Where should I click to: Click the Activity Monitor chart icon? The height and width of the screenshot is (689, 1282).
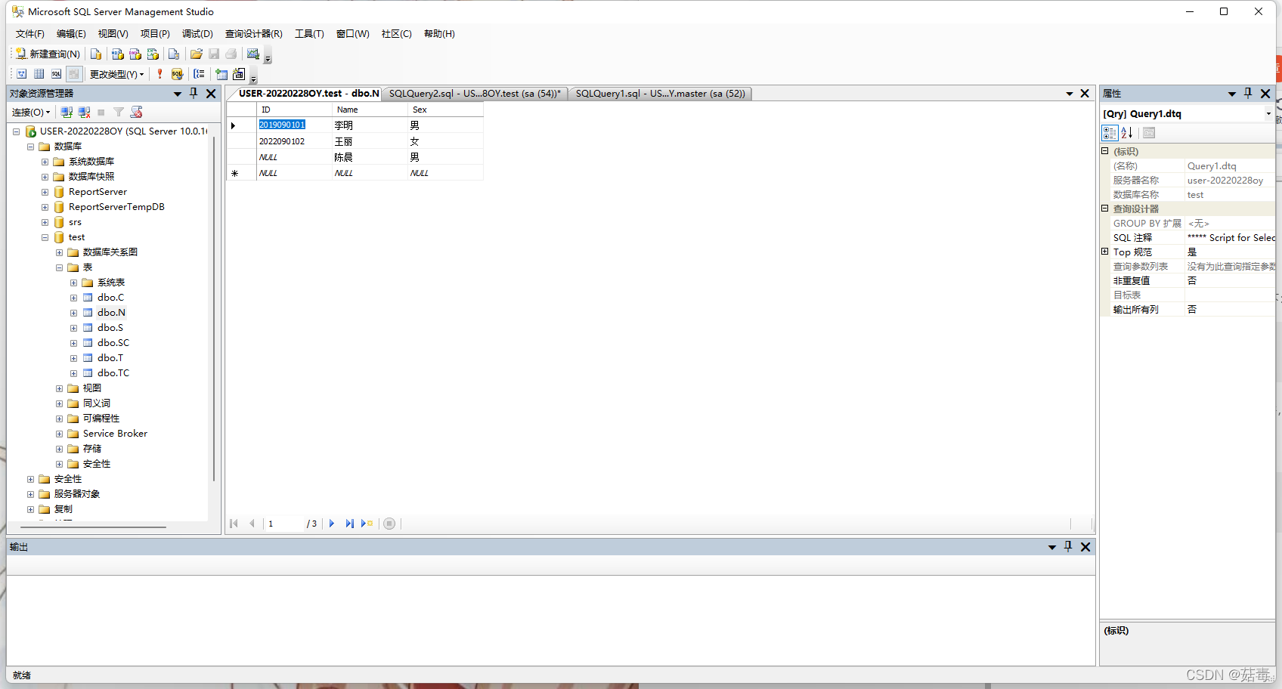253,54
